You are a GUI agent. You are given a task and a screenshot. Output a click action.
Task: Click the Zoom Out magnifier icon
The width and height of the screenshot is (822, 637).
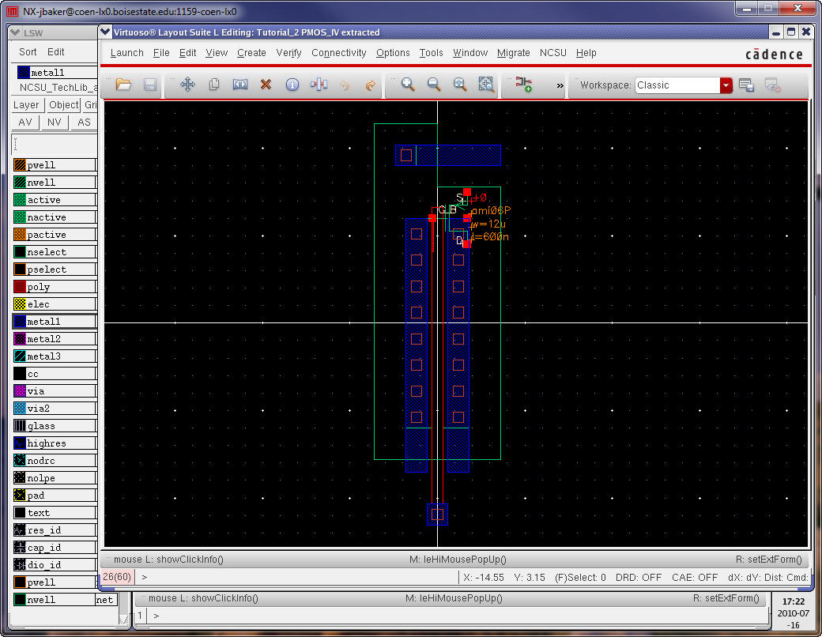click(x=434, y=85)
